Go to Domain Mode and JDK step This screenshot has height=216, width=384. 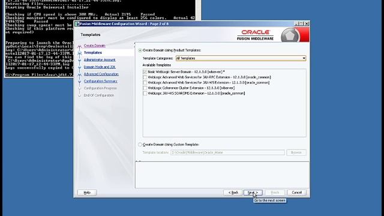coord(100,67)
